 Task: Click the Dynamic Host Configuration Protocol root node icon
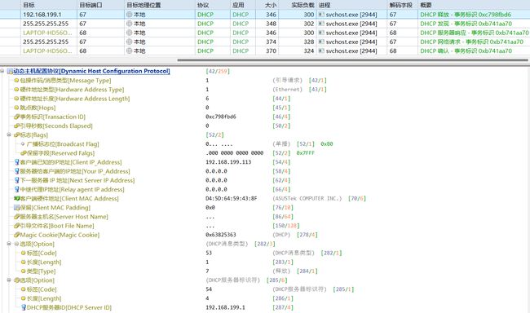pyautogui.click(x=10, y=71)
